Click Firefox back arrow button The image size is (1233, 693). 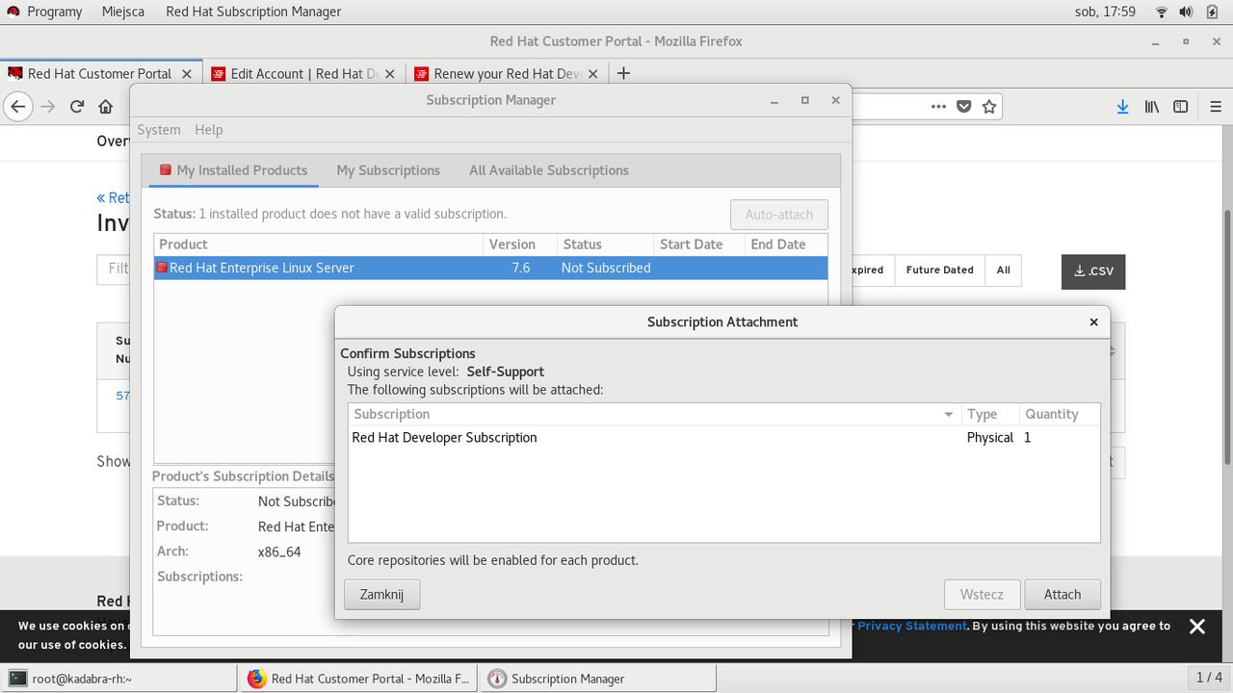coord(18,107)
